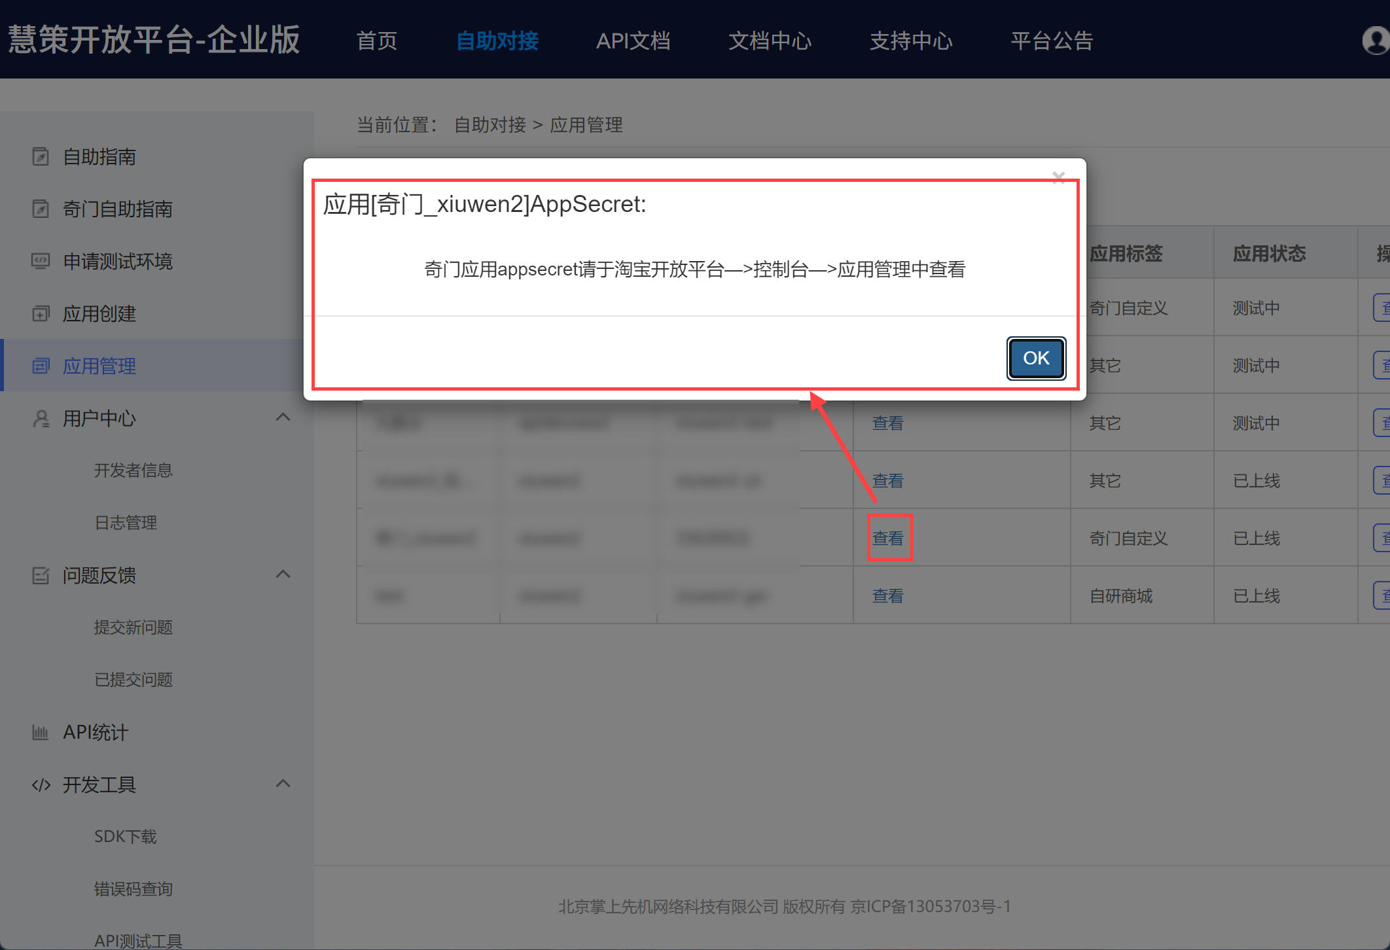Click the 申请测试环境 monitor icon
Screen dimensions: 1390x950
[41, 262]
